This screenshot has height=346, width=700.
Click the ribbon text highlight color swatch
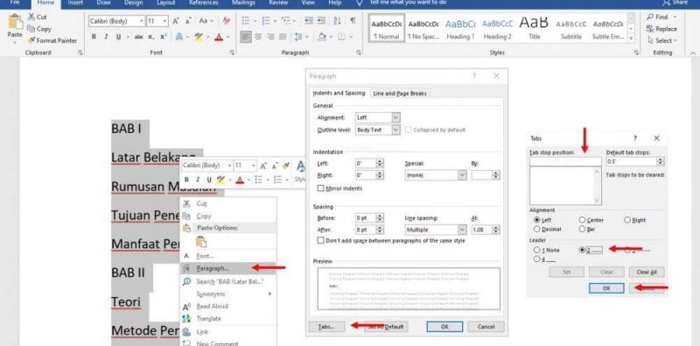pyautogui.click(x=199, y=37)
